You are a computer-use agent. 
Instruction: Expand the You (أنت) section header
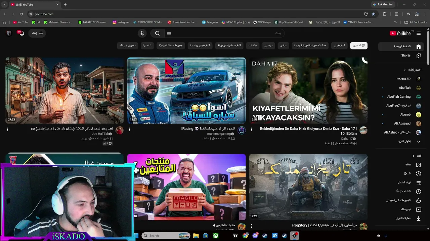click(417, 156)
